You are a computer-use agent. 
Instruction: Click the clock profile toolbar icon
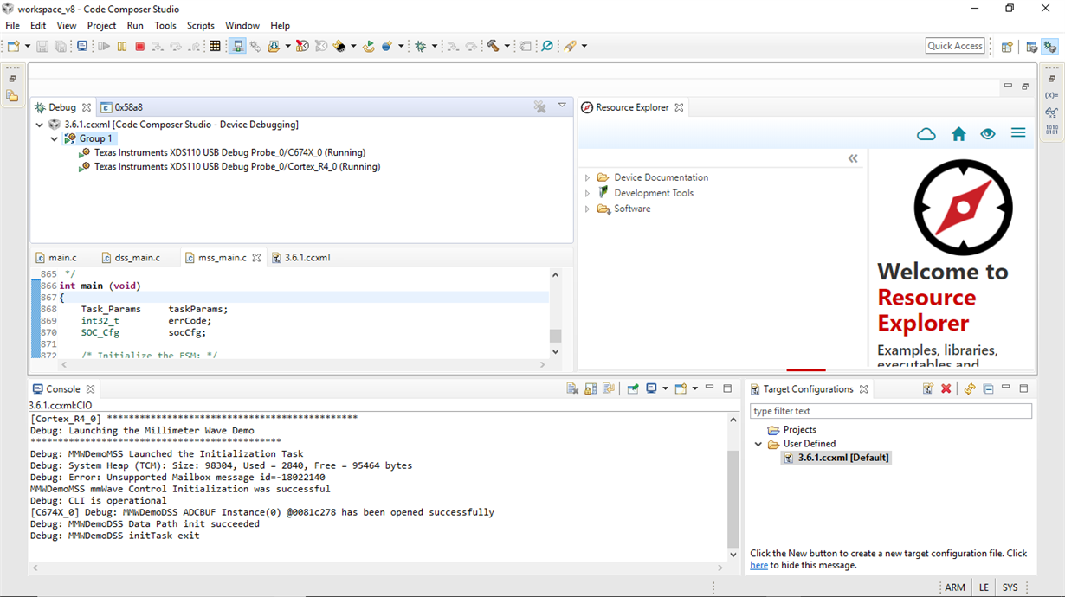coord(302,46)
